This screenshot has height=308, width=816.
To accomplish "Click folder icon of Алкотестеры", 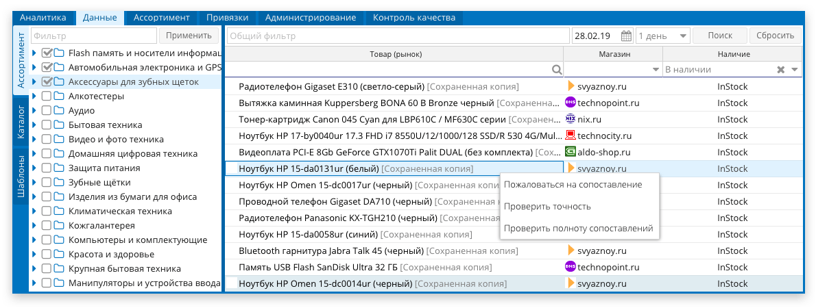I will tap(58, 96).
